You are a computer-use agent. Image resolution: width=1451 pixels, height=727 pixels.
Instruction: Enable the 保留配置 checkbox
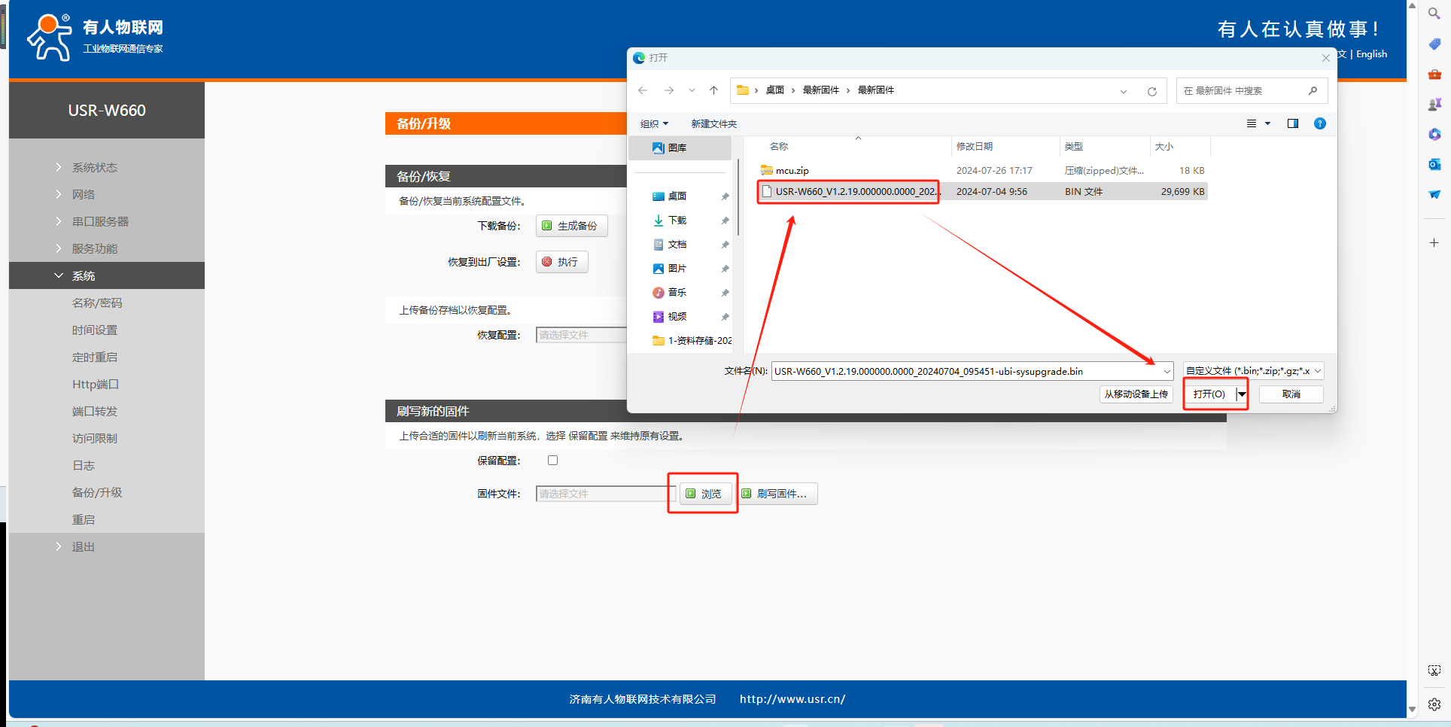click(x=553, y=461)
